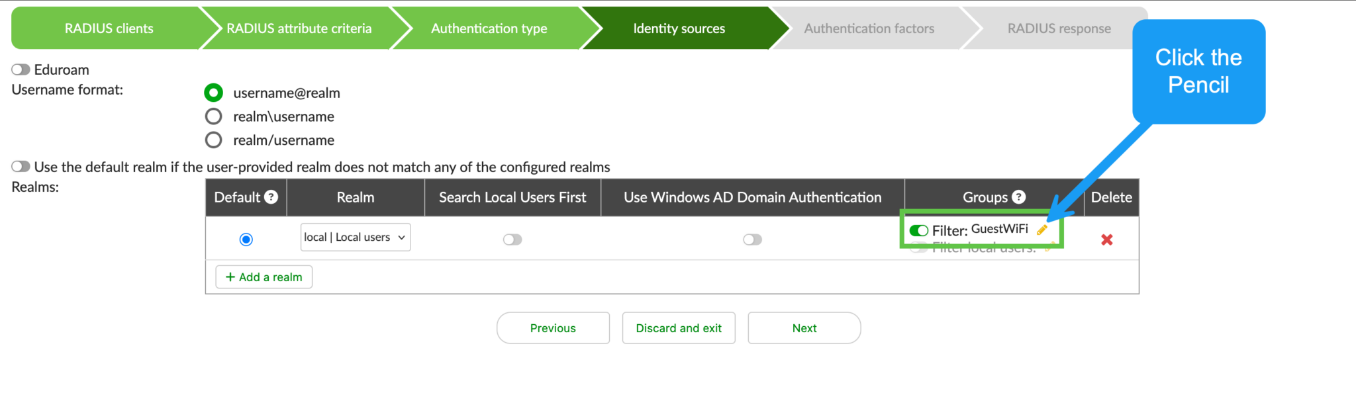Image resolution: width=1356 pixels, height=395 pixels.
Task: Toggle Use the default realm switch
Action: pyautogui.click(x=21, y=166)
